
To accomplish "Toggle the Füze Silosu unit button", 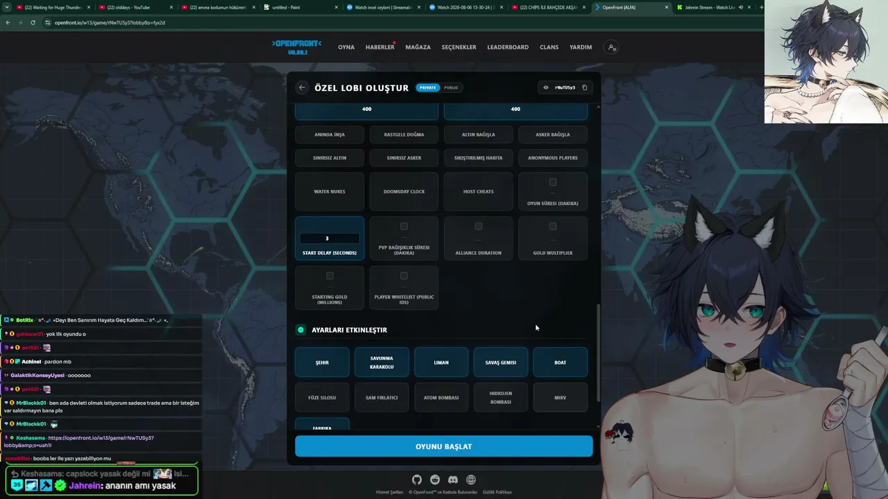I will 322,398.
